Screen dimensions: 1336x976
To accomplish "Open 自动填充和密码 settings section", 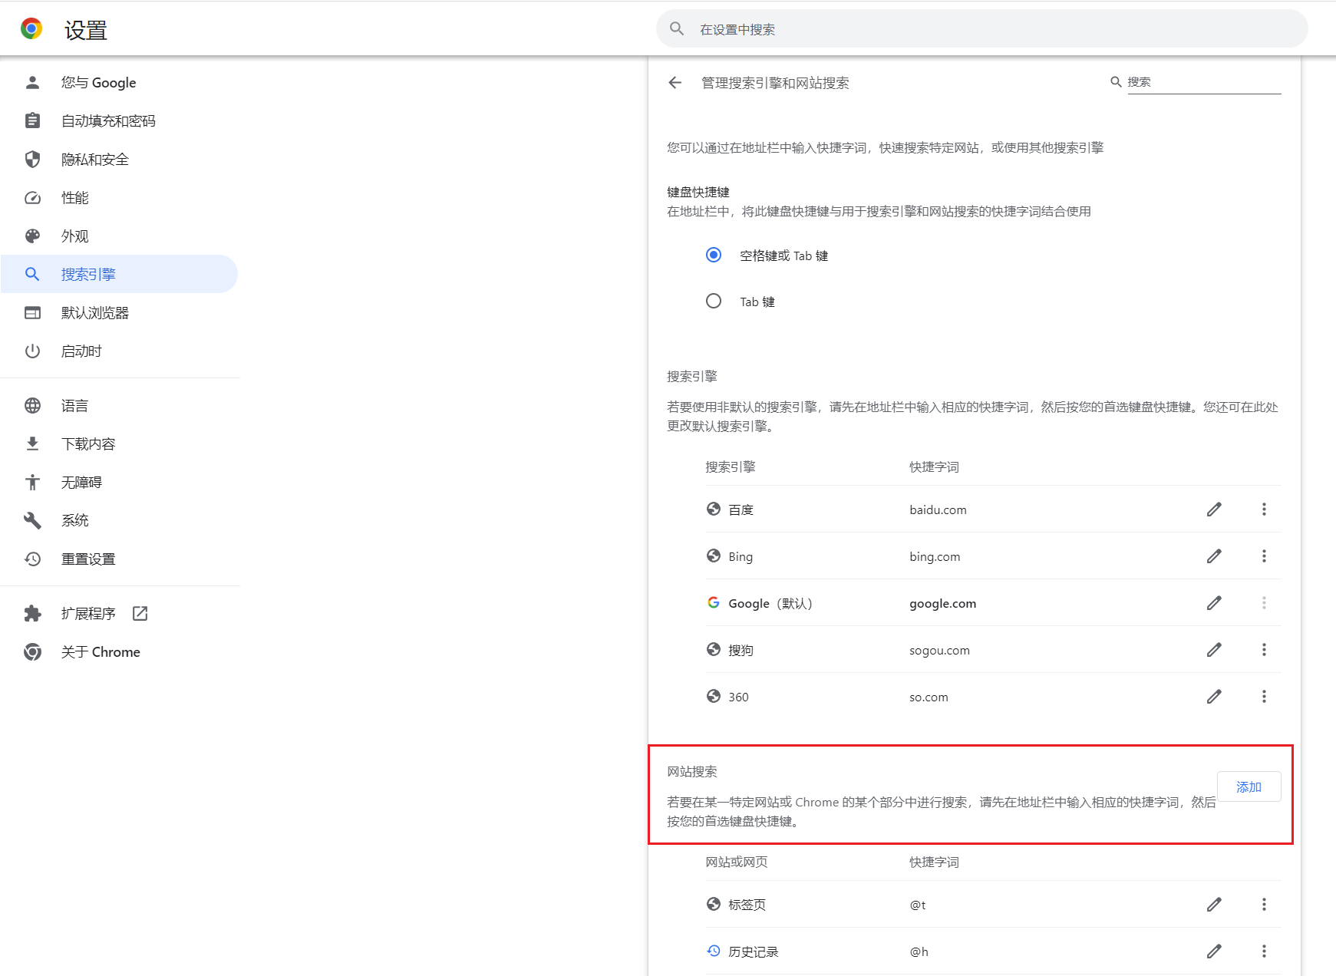I will click(120, 121).
